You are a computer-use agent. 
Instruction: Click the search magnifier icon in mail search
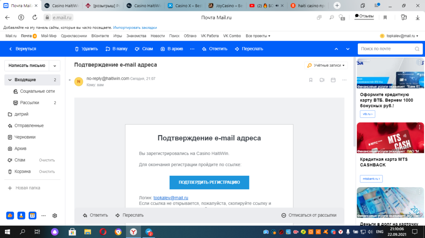(x=417, y=49)
